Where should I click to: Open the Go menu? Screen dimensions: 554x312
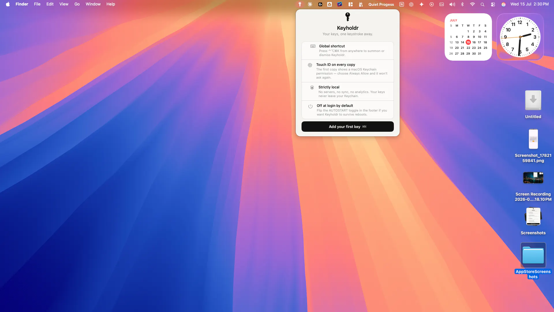[77, 4]
